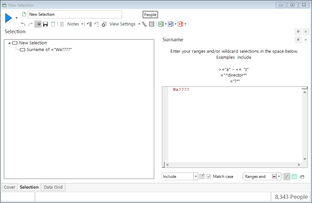Open the View Settings dropdown arrow
The height and width of the screenshot is (203, 312).
tap(139, 24)
